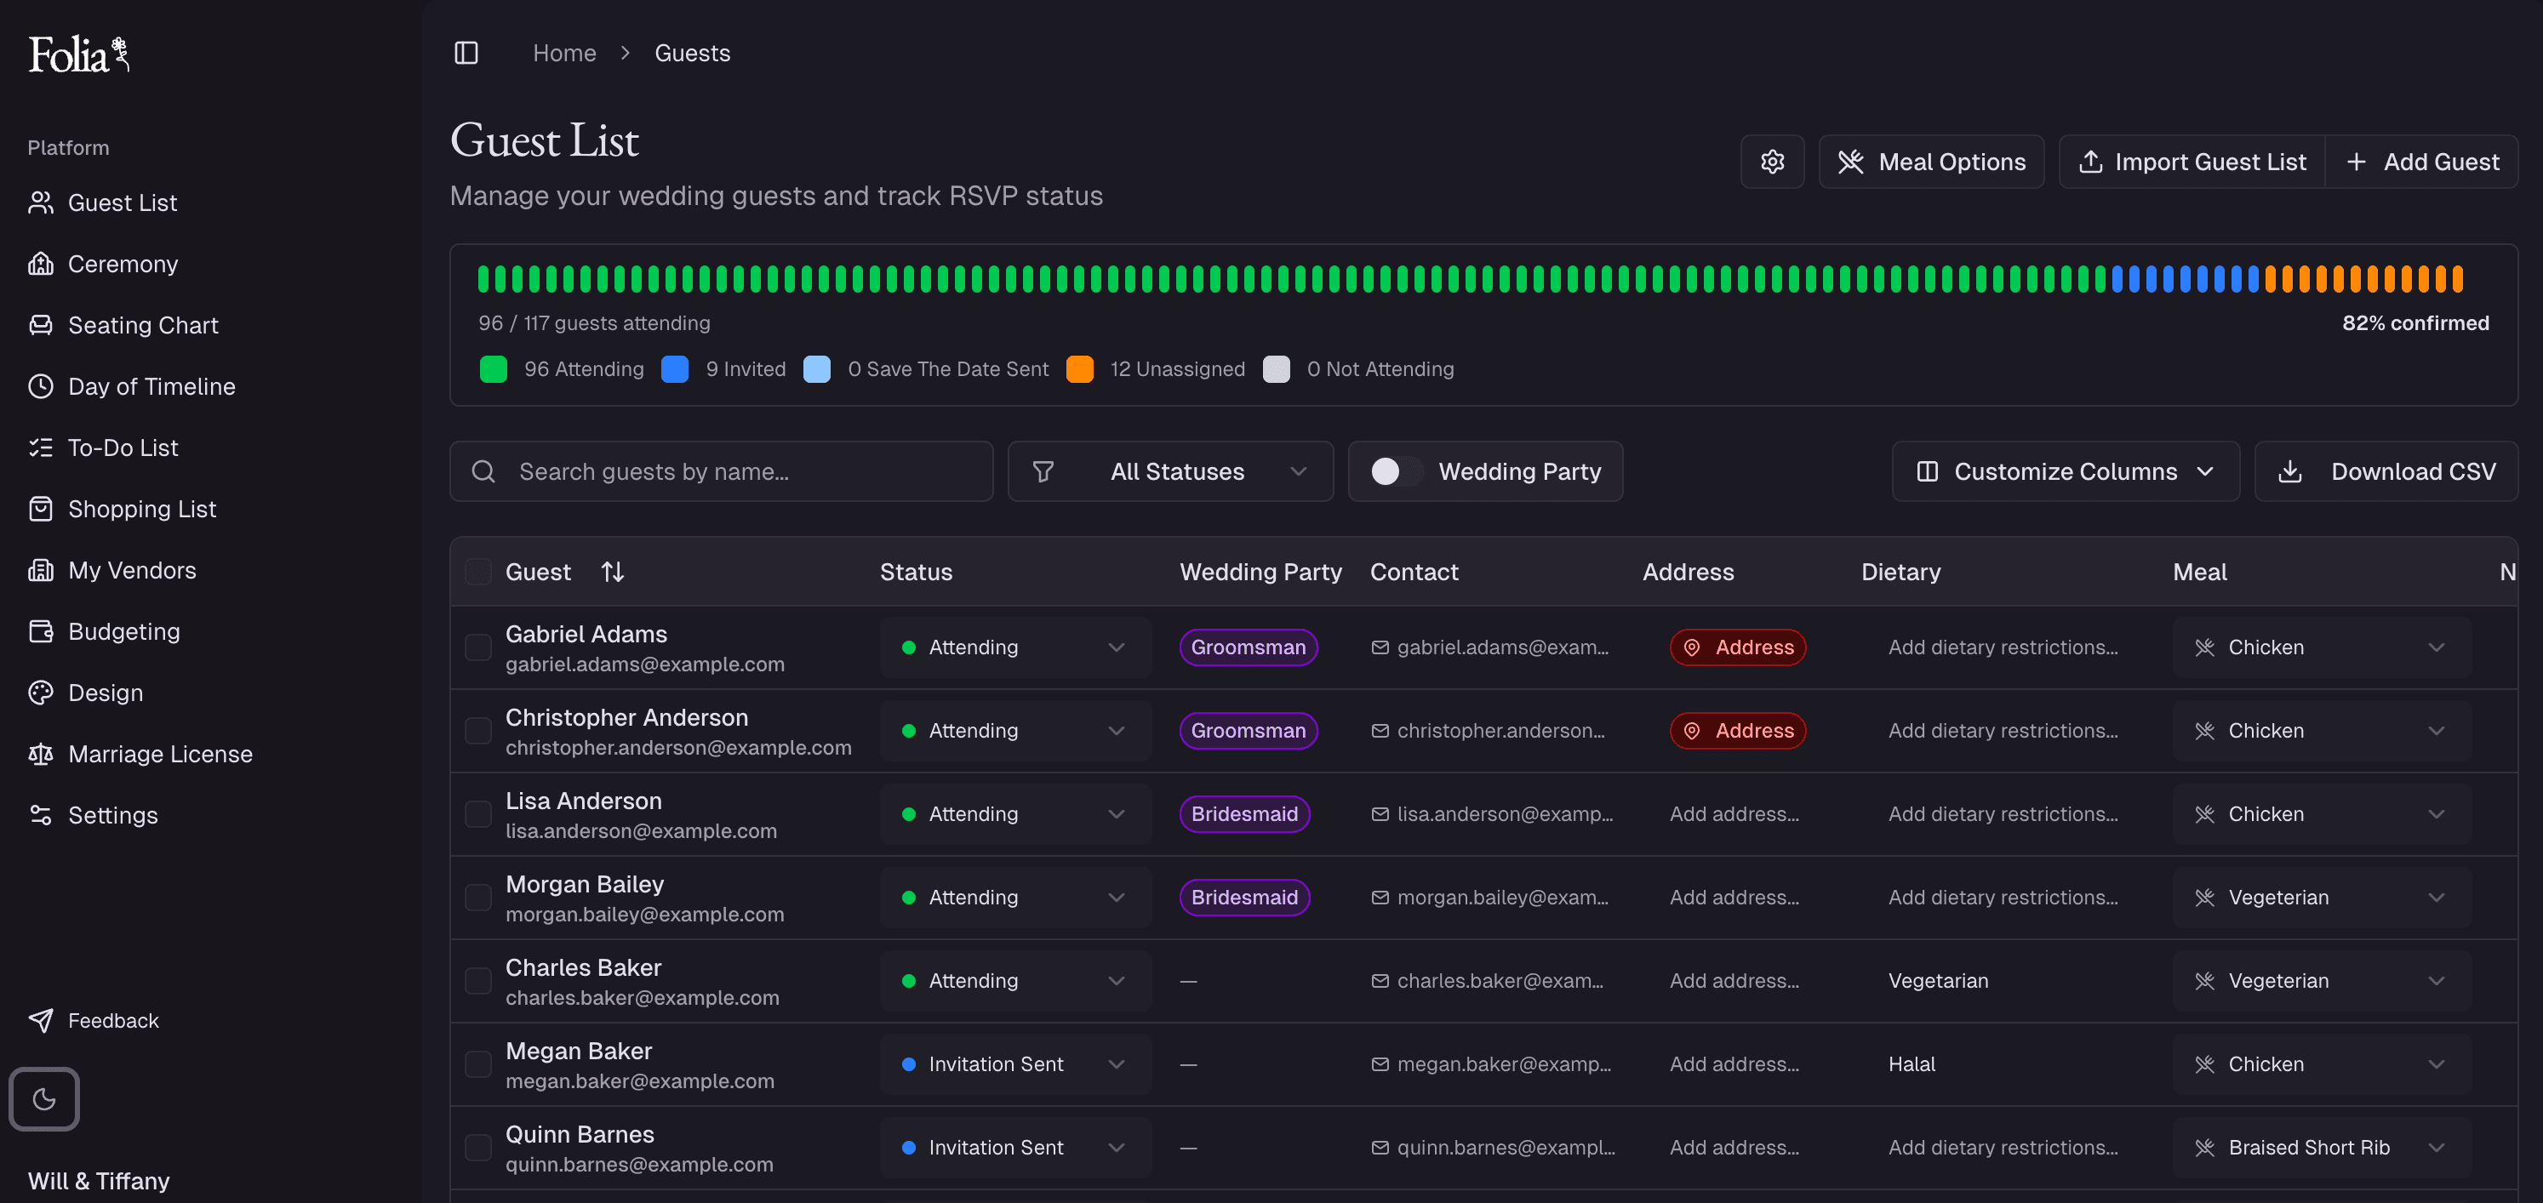Screen dimensions: 2543x1203
Task: Click the sidebar collapse panel icon
Action: [466, 54]
